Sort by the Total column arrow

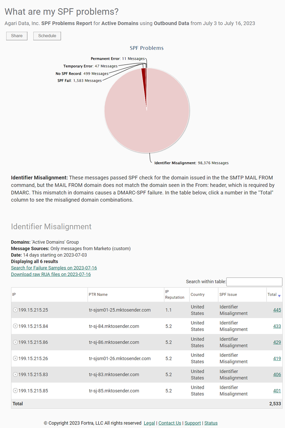[x=279, y=296]
